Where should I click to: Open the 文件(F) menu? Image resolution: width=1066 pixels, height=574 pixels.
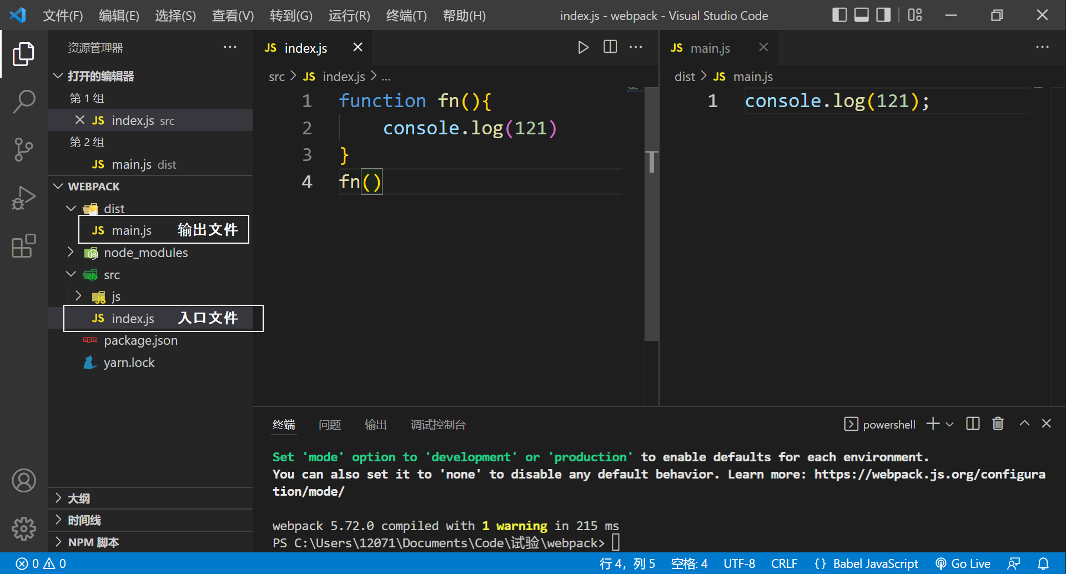click(x=63, y=16)
